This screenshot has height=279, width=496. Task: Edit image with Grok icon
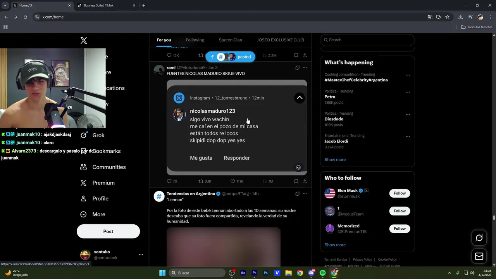tap(298, 168)
